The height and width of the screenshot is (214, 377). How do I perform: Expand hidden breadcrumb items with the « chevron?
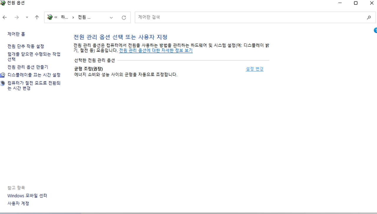click(x=56, y=17)
